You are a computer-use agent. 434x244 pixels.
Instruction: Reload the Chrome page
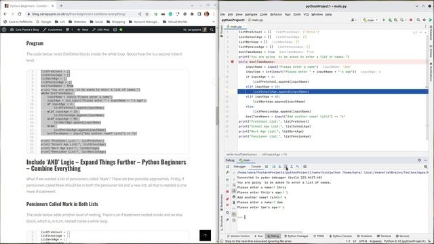[x=20, y=14]
